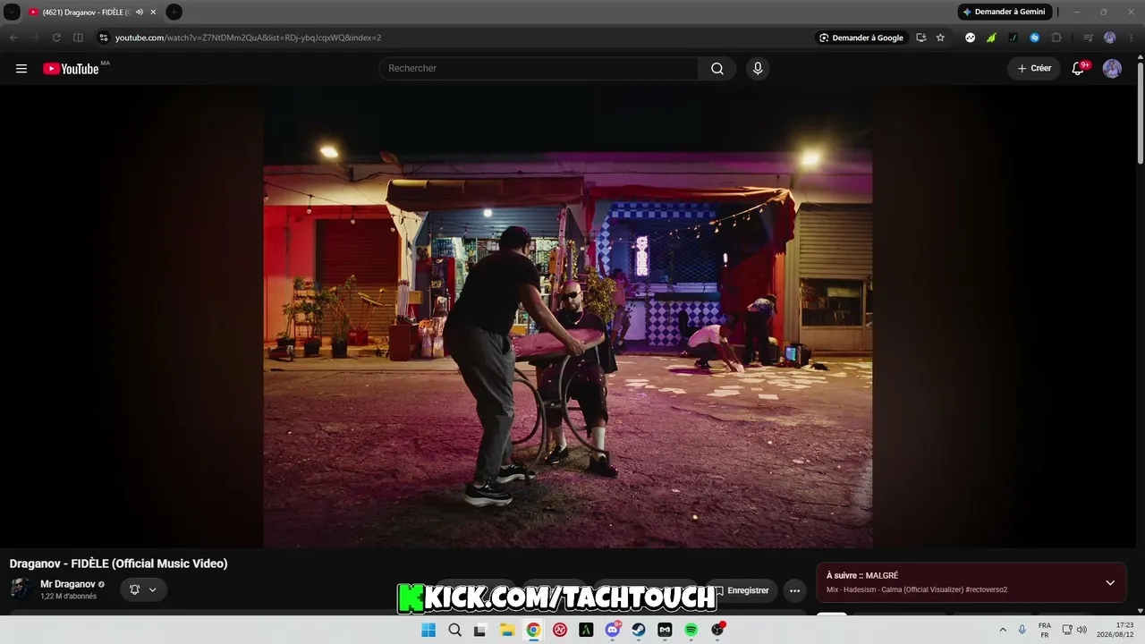Switch the FRA keyboard language indicator
This screenshot has height=644, width=1145.
coord(1045,630)
